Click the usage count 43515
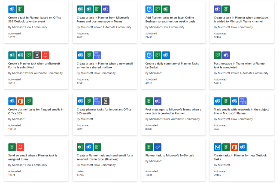The height and width of the screenshot is (183, 279). [x=149, y=83]
